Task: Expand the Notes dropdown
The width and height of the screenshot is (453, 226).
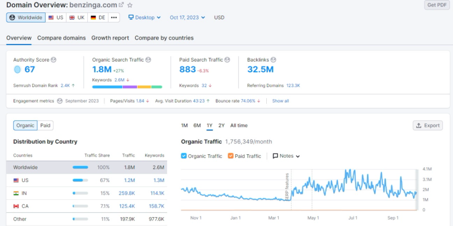Action: coord(286,156)
